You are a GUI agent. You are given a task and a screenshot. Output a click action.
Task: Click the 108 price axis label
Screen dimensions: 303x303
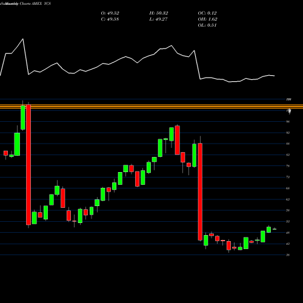288,99
